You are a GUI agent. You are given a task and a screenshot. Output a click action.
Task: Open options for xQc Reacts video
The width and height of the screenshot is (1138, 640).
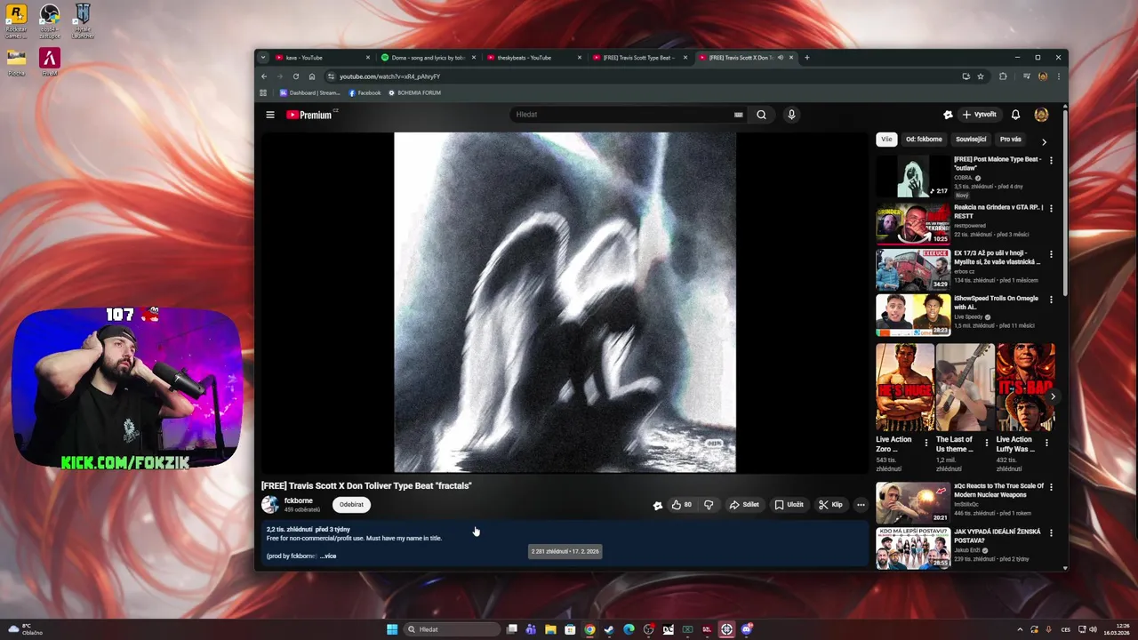[1051, 487]
